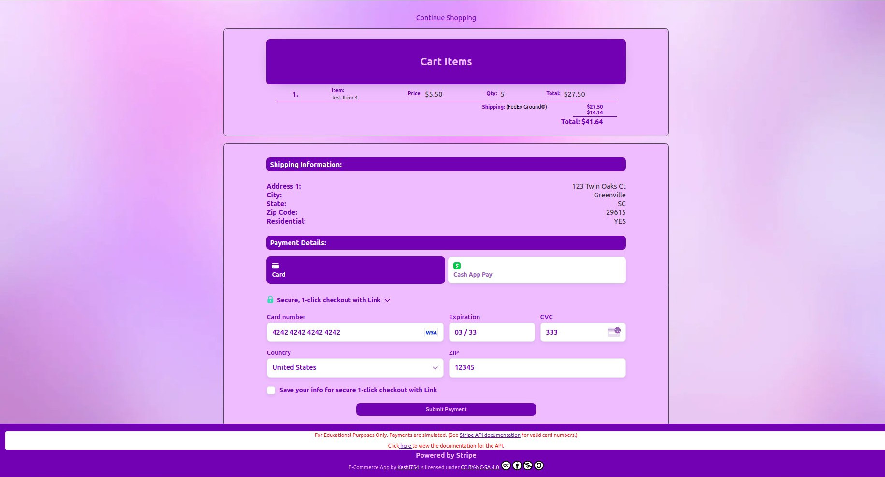Open Stripe API documentation link

(x=490, y=435)
